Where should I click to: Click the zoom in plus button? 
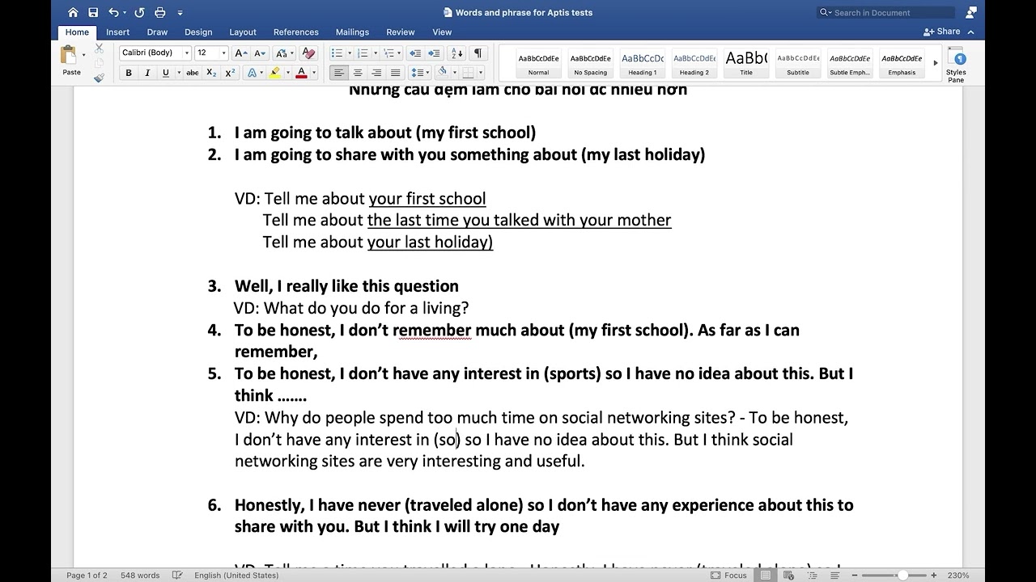coord(934,576)
